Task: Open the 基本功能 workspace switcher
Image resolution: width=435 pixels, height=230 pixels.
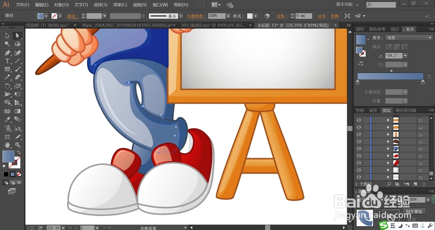Action: click(x=347, y=4)
